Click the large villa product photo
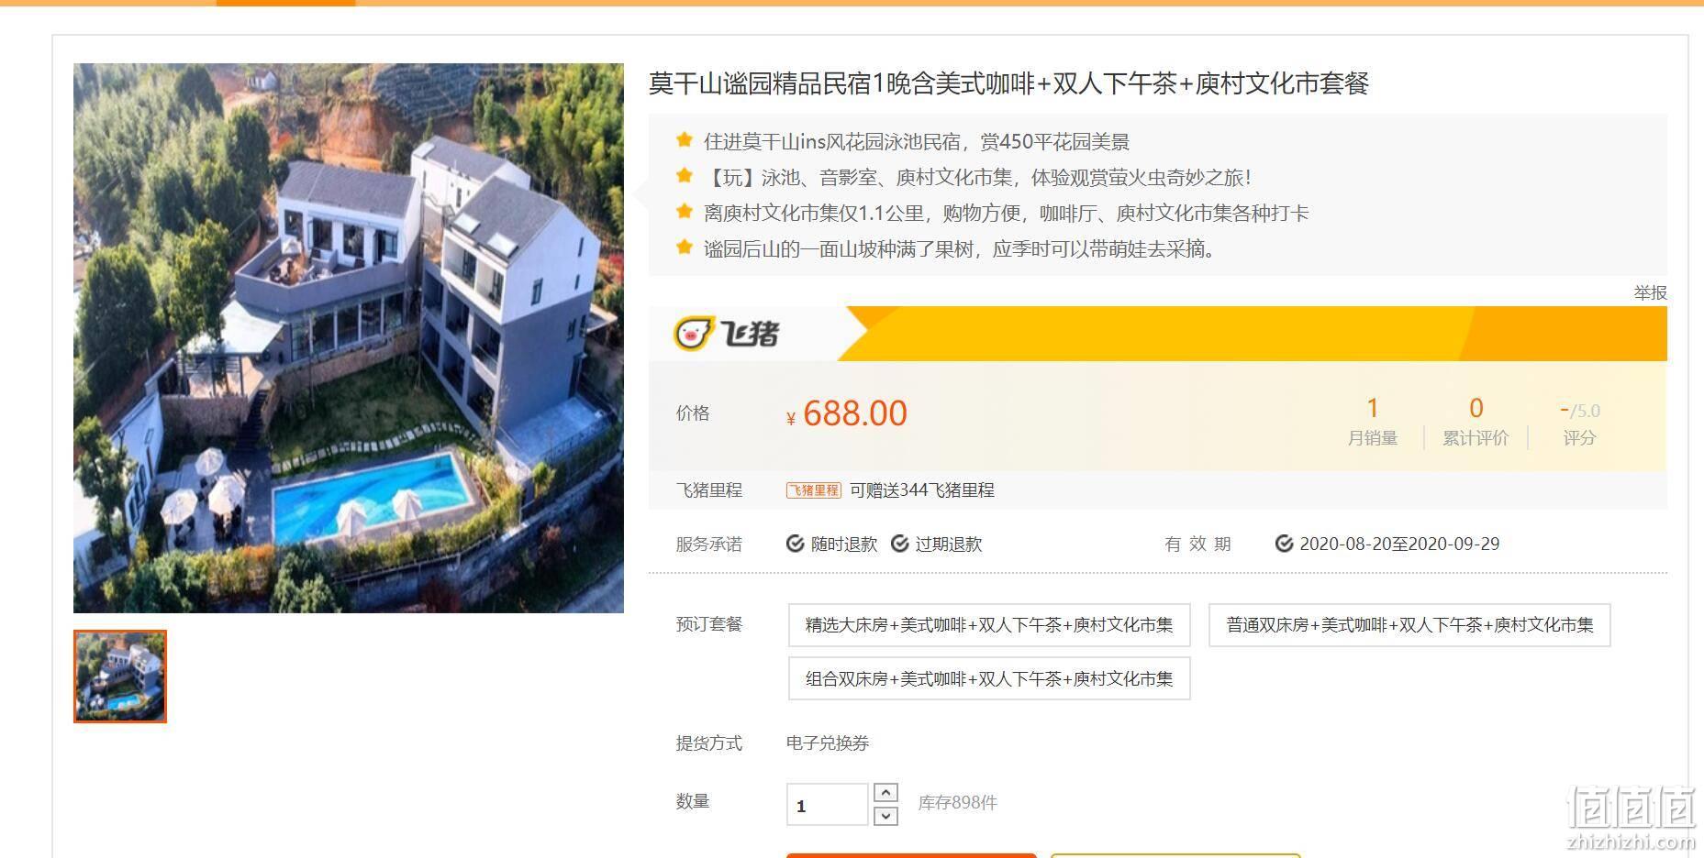This screenshot has height=858, width=1704. 349,338
